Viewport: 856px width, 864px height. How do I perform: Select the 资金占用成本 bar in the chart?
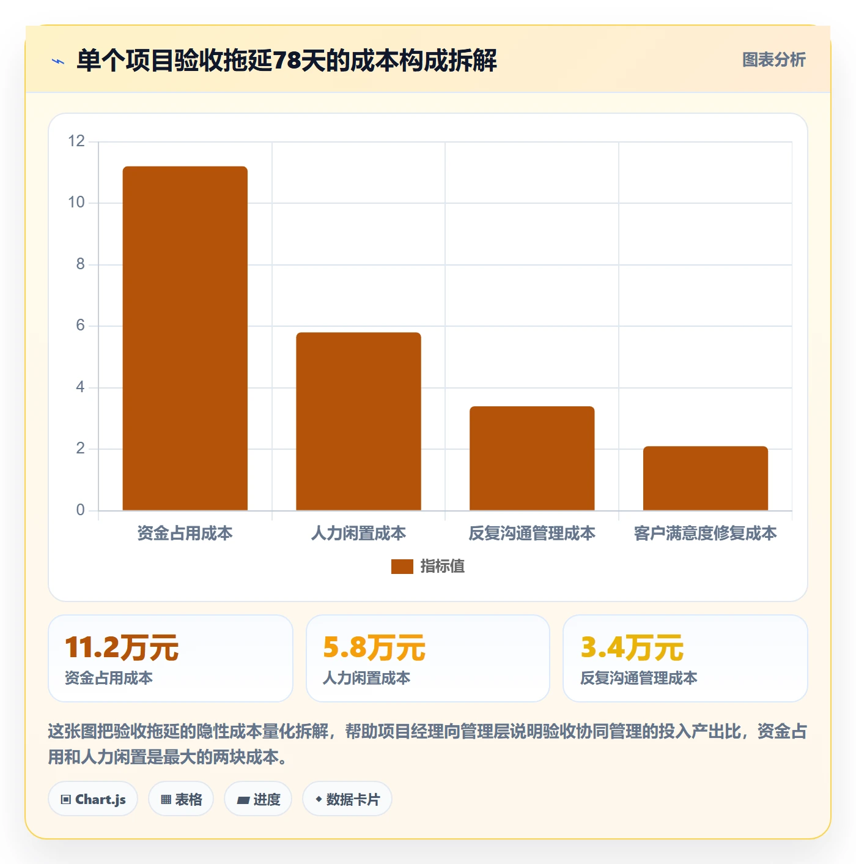tap(185, 338)
